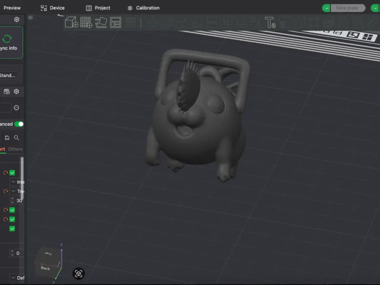Uncheck the checkbox directly below the 30 value
The width and height of the screenshot is (380, 285).
[x=12, y=210]
